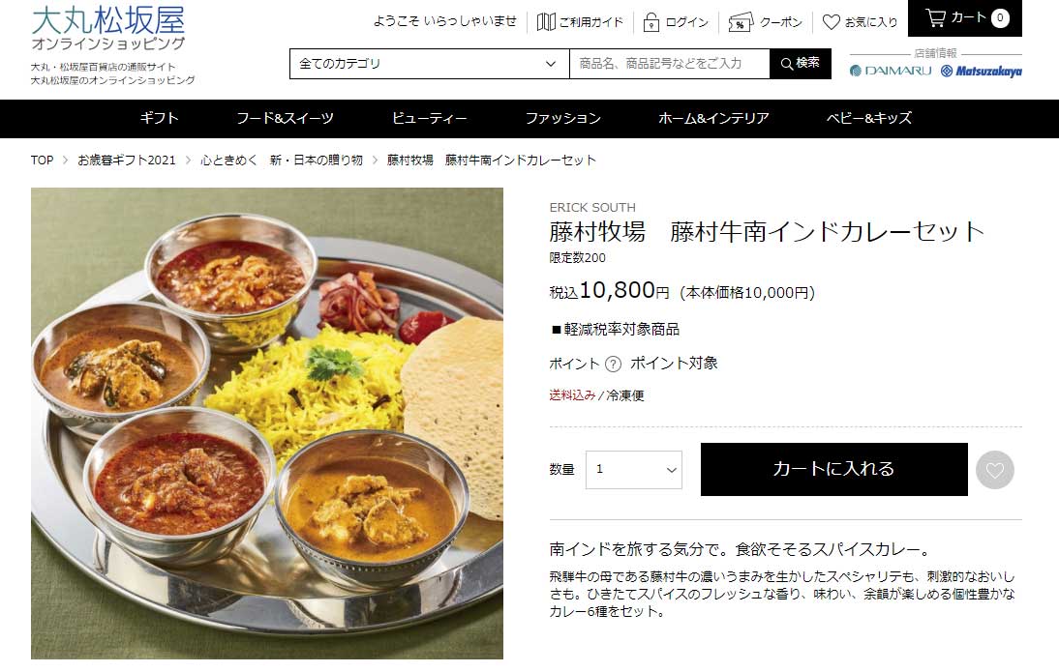Click the カートに入れる button

click(834, 470)
